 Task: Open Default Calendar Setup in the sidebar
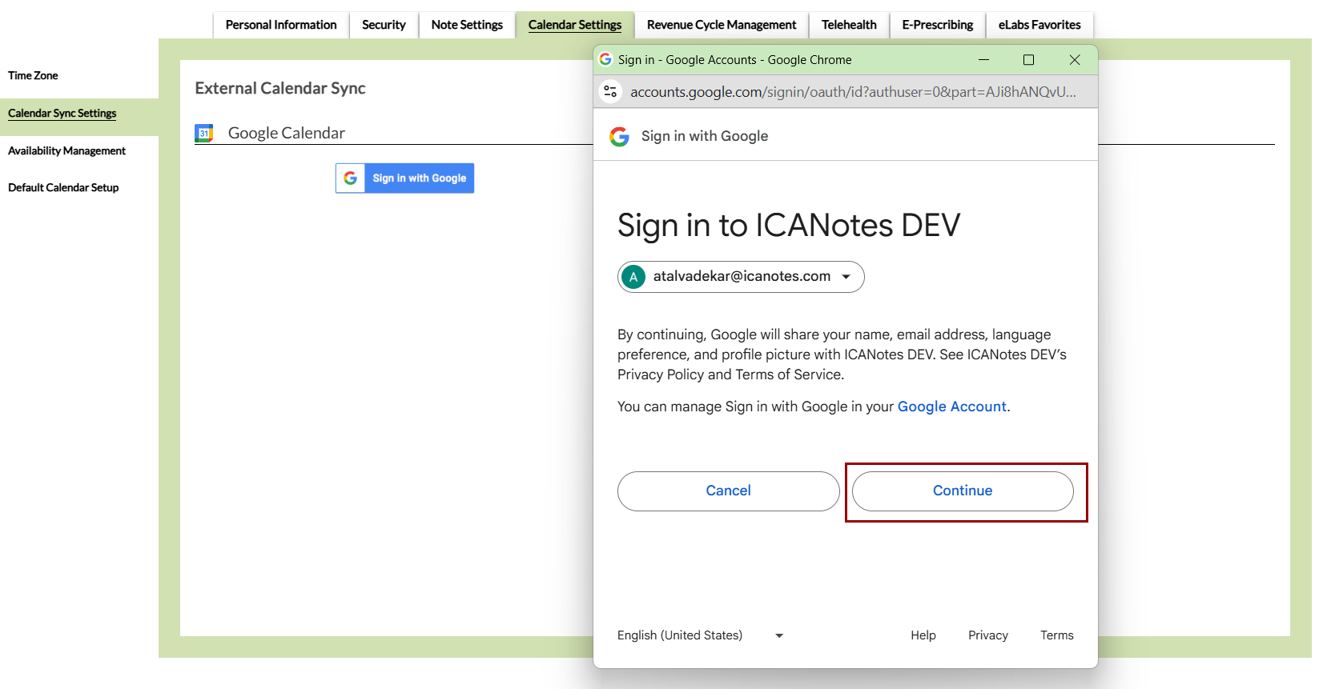(63, 188)
